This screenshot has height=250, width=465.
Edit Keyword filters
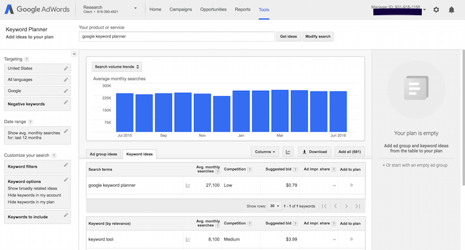pos(66,164)
